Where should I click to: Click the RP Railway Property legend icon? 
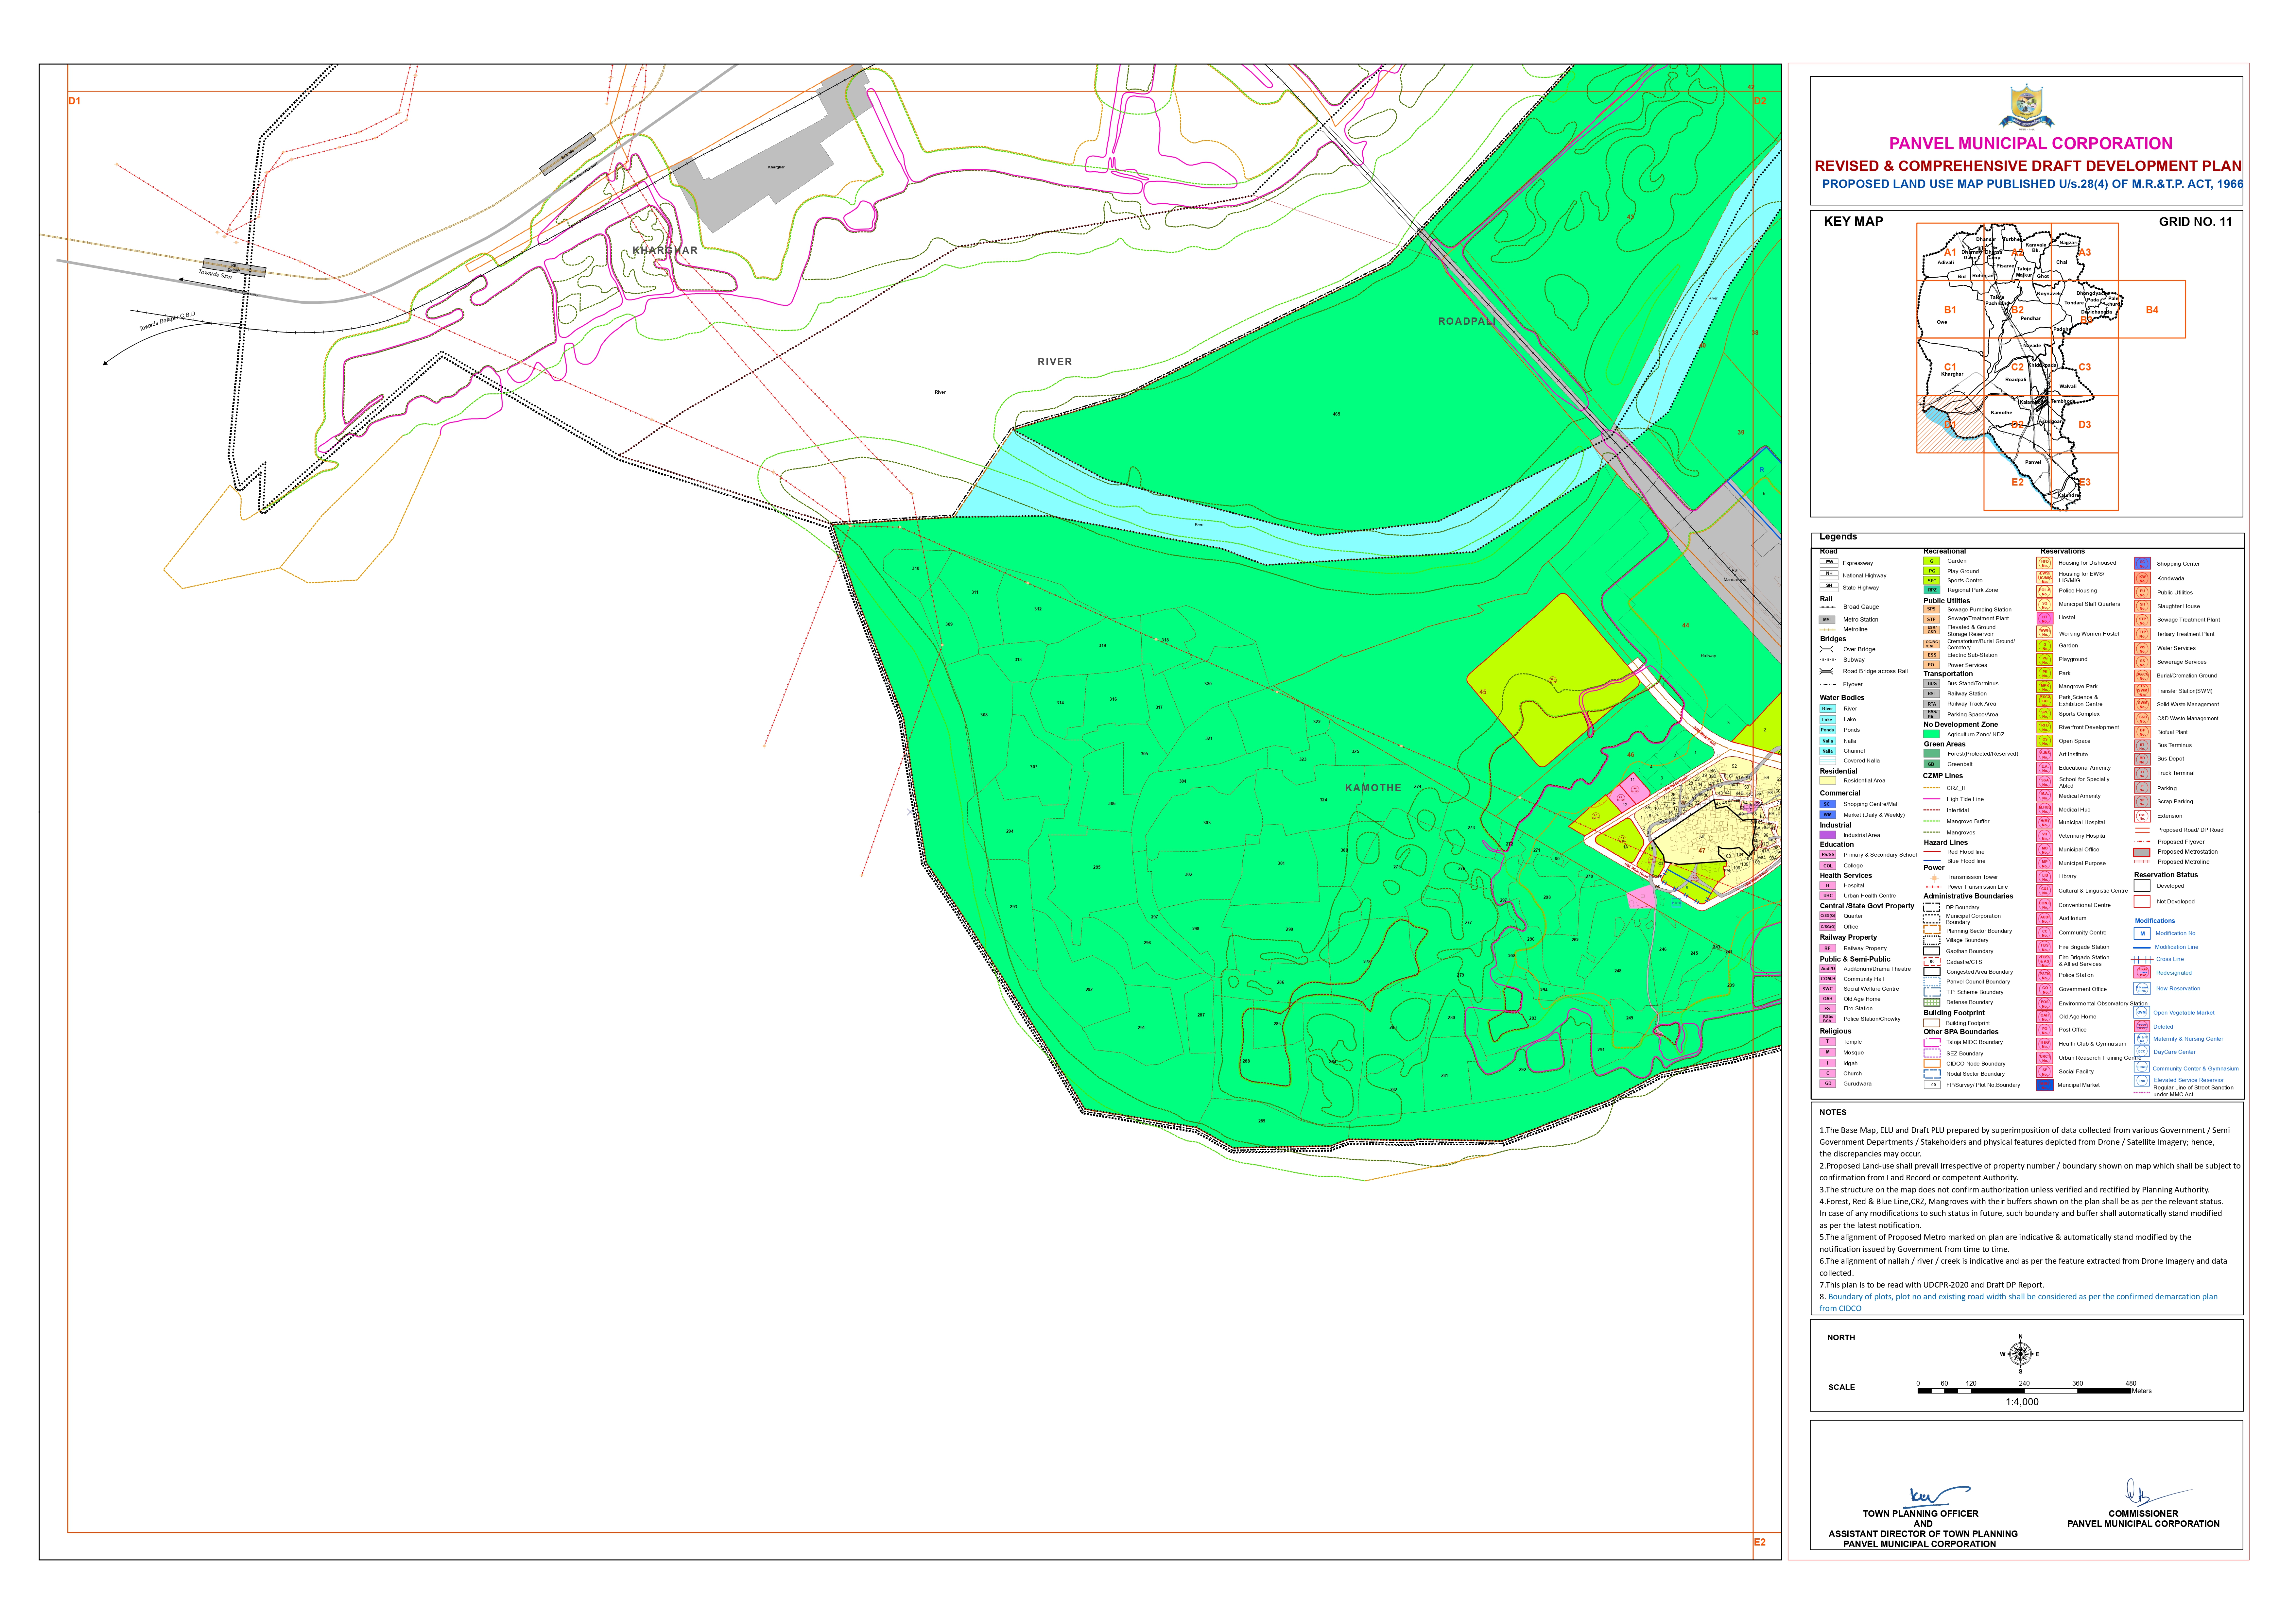(1828, 948)
